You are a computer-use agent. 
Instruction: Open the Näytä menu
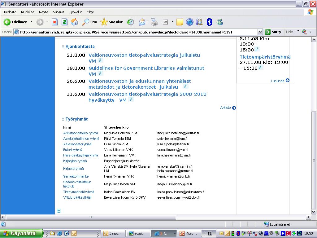point(43,12)
